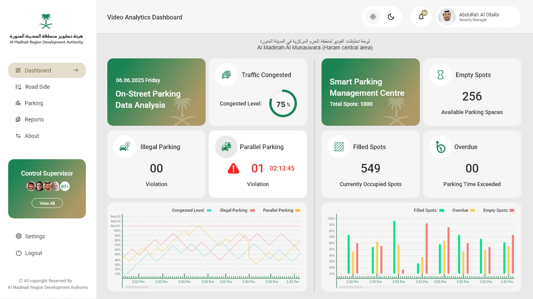Click the Filled Spots hatched square icon
533x299 pixels.
339,147
